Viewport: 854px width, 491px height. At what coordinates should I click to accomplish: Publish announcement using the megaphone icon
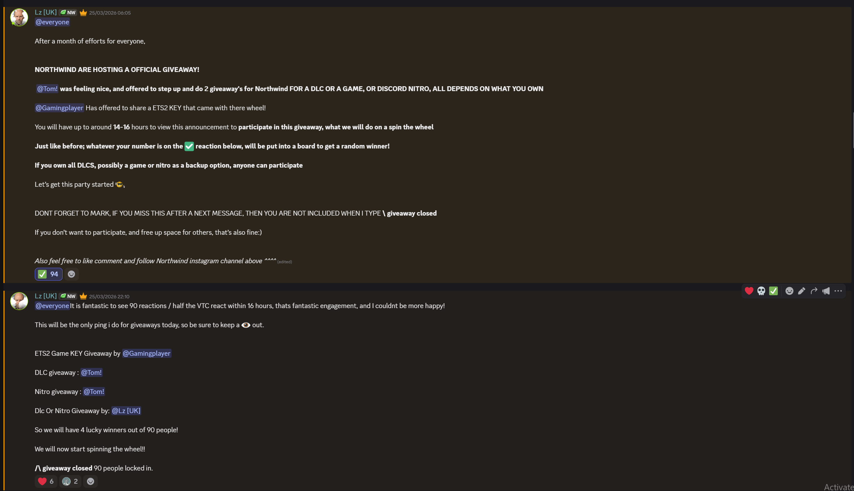(x=826, y=291)
